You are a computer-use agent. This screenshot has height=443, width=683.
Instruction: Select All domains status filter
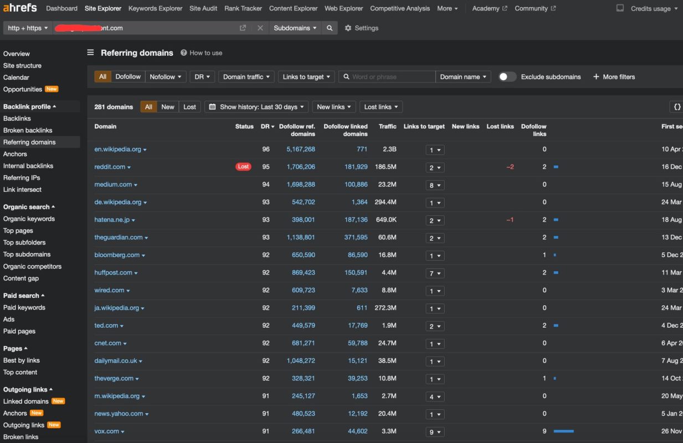click(x=148, y=107)
